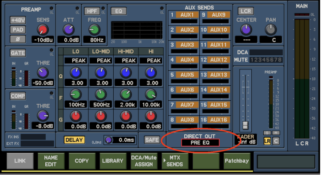Select the AUX12 send button
This screenshot has width=321, height=175.
pos(218,60)
